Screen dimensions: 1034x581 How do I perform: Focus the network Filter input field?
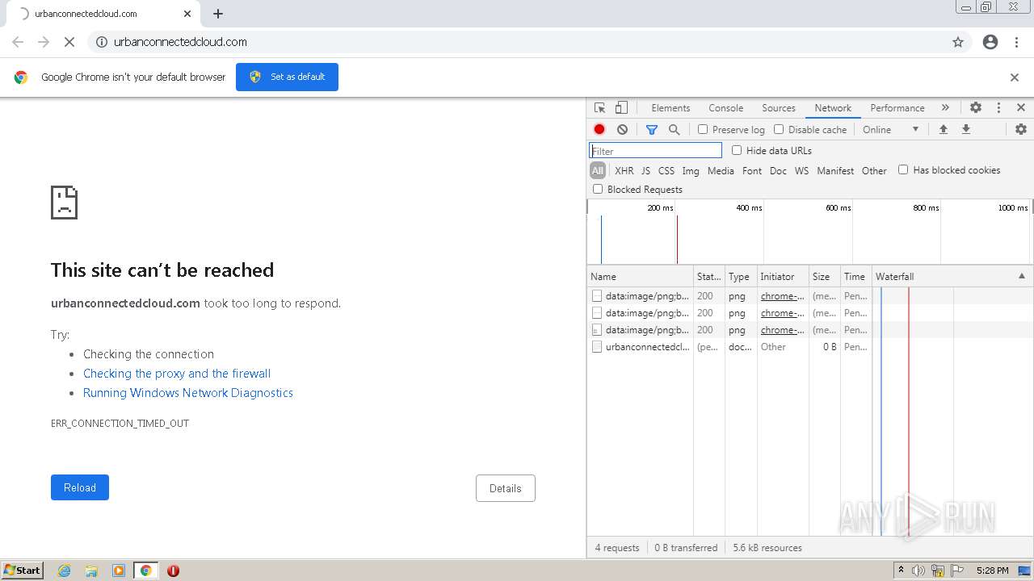pyautogui.click(x=655, y=151)
